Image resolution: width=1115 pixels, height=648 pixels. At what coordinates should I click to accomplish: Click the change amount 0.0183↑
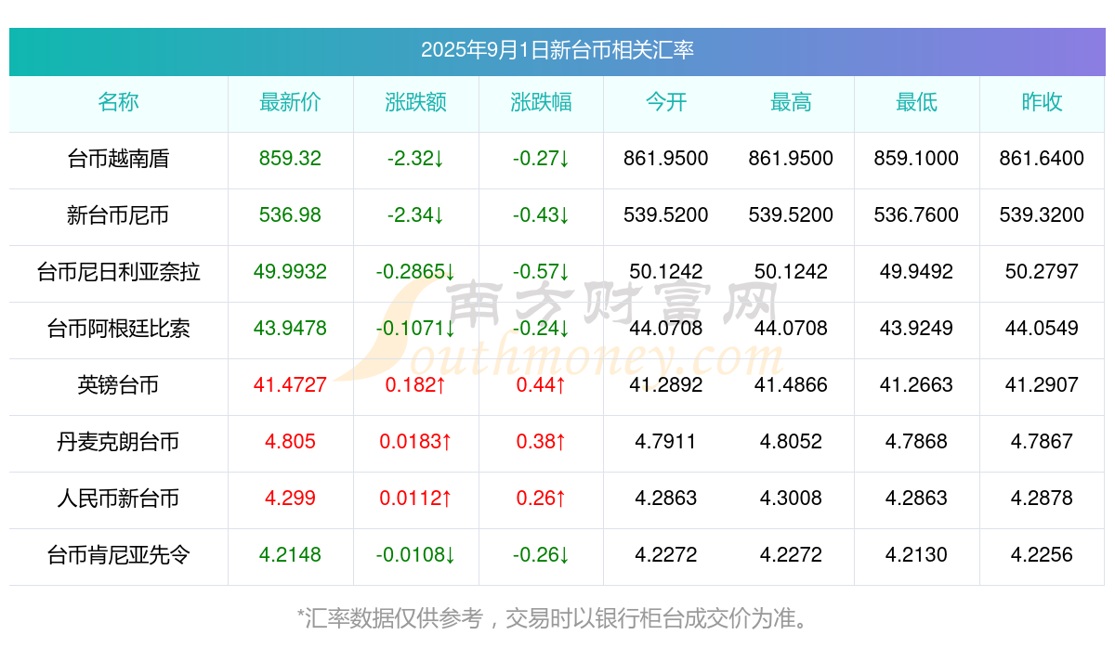pos(415,442)
